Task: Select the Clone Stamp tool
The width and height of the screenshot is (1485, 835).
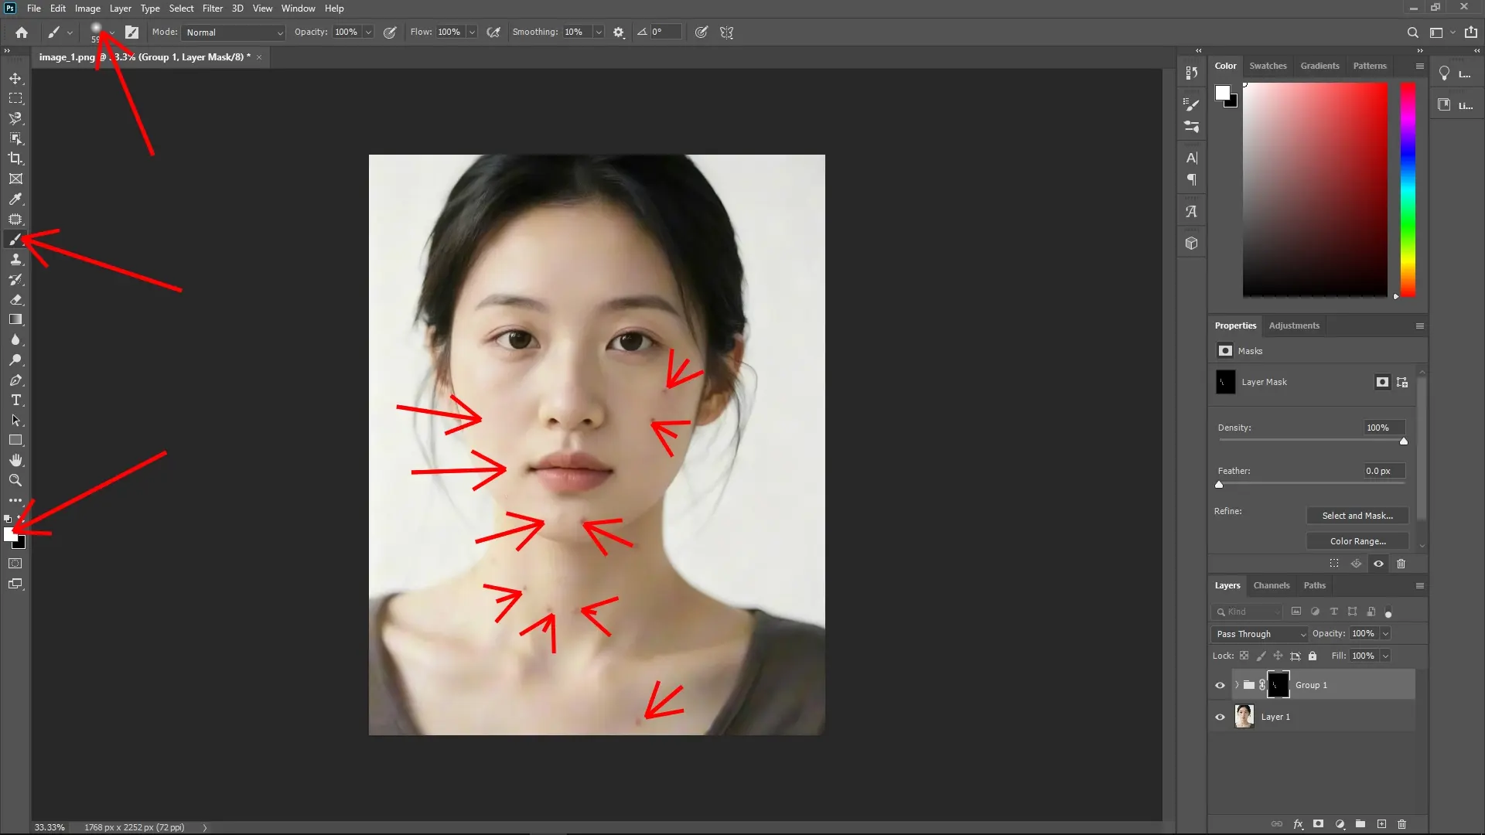Action: click(15, 260)
